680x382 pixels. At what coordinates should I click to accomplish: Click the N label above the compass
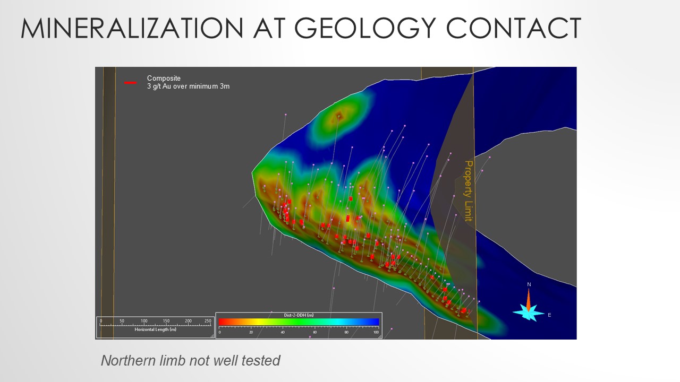click(x=529, y=285)
